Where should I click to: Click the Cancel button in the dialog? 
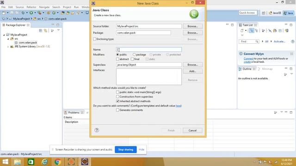pos(192,130)
